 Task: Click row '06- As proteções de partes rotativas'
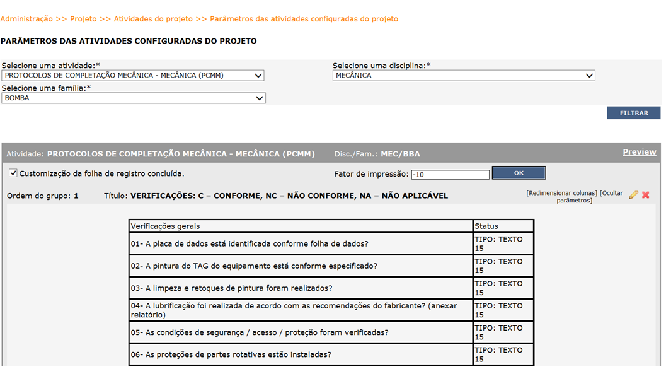coord(301,354)
